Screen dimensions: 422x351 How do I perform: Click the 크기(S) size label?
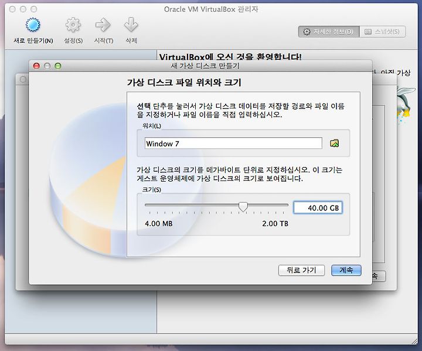click(x=151, y=189)
